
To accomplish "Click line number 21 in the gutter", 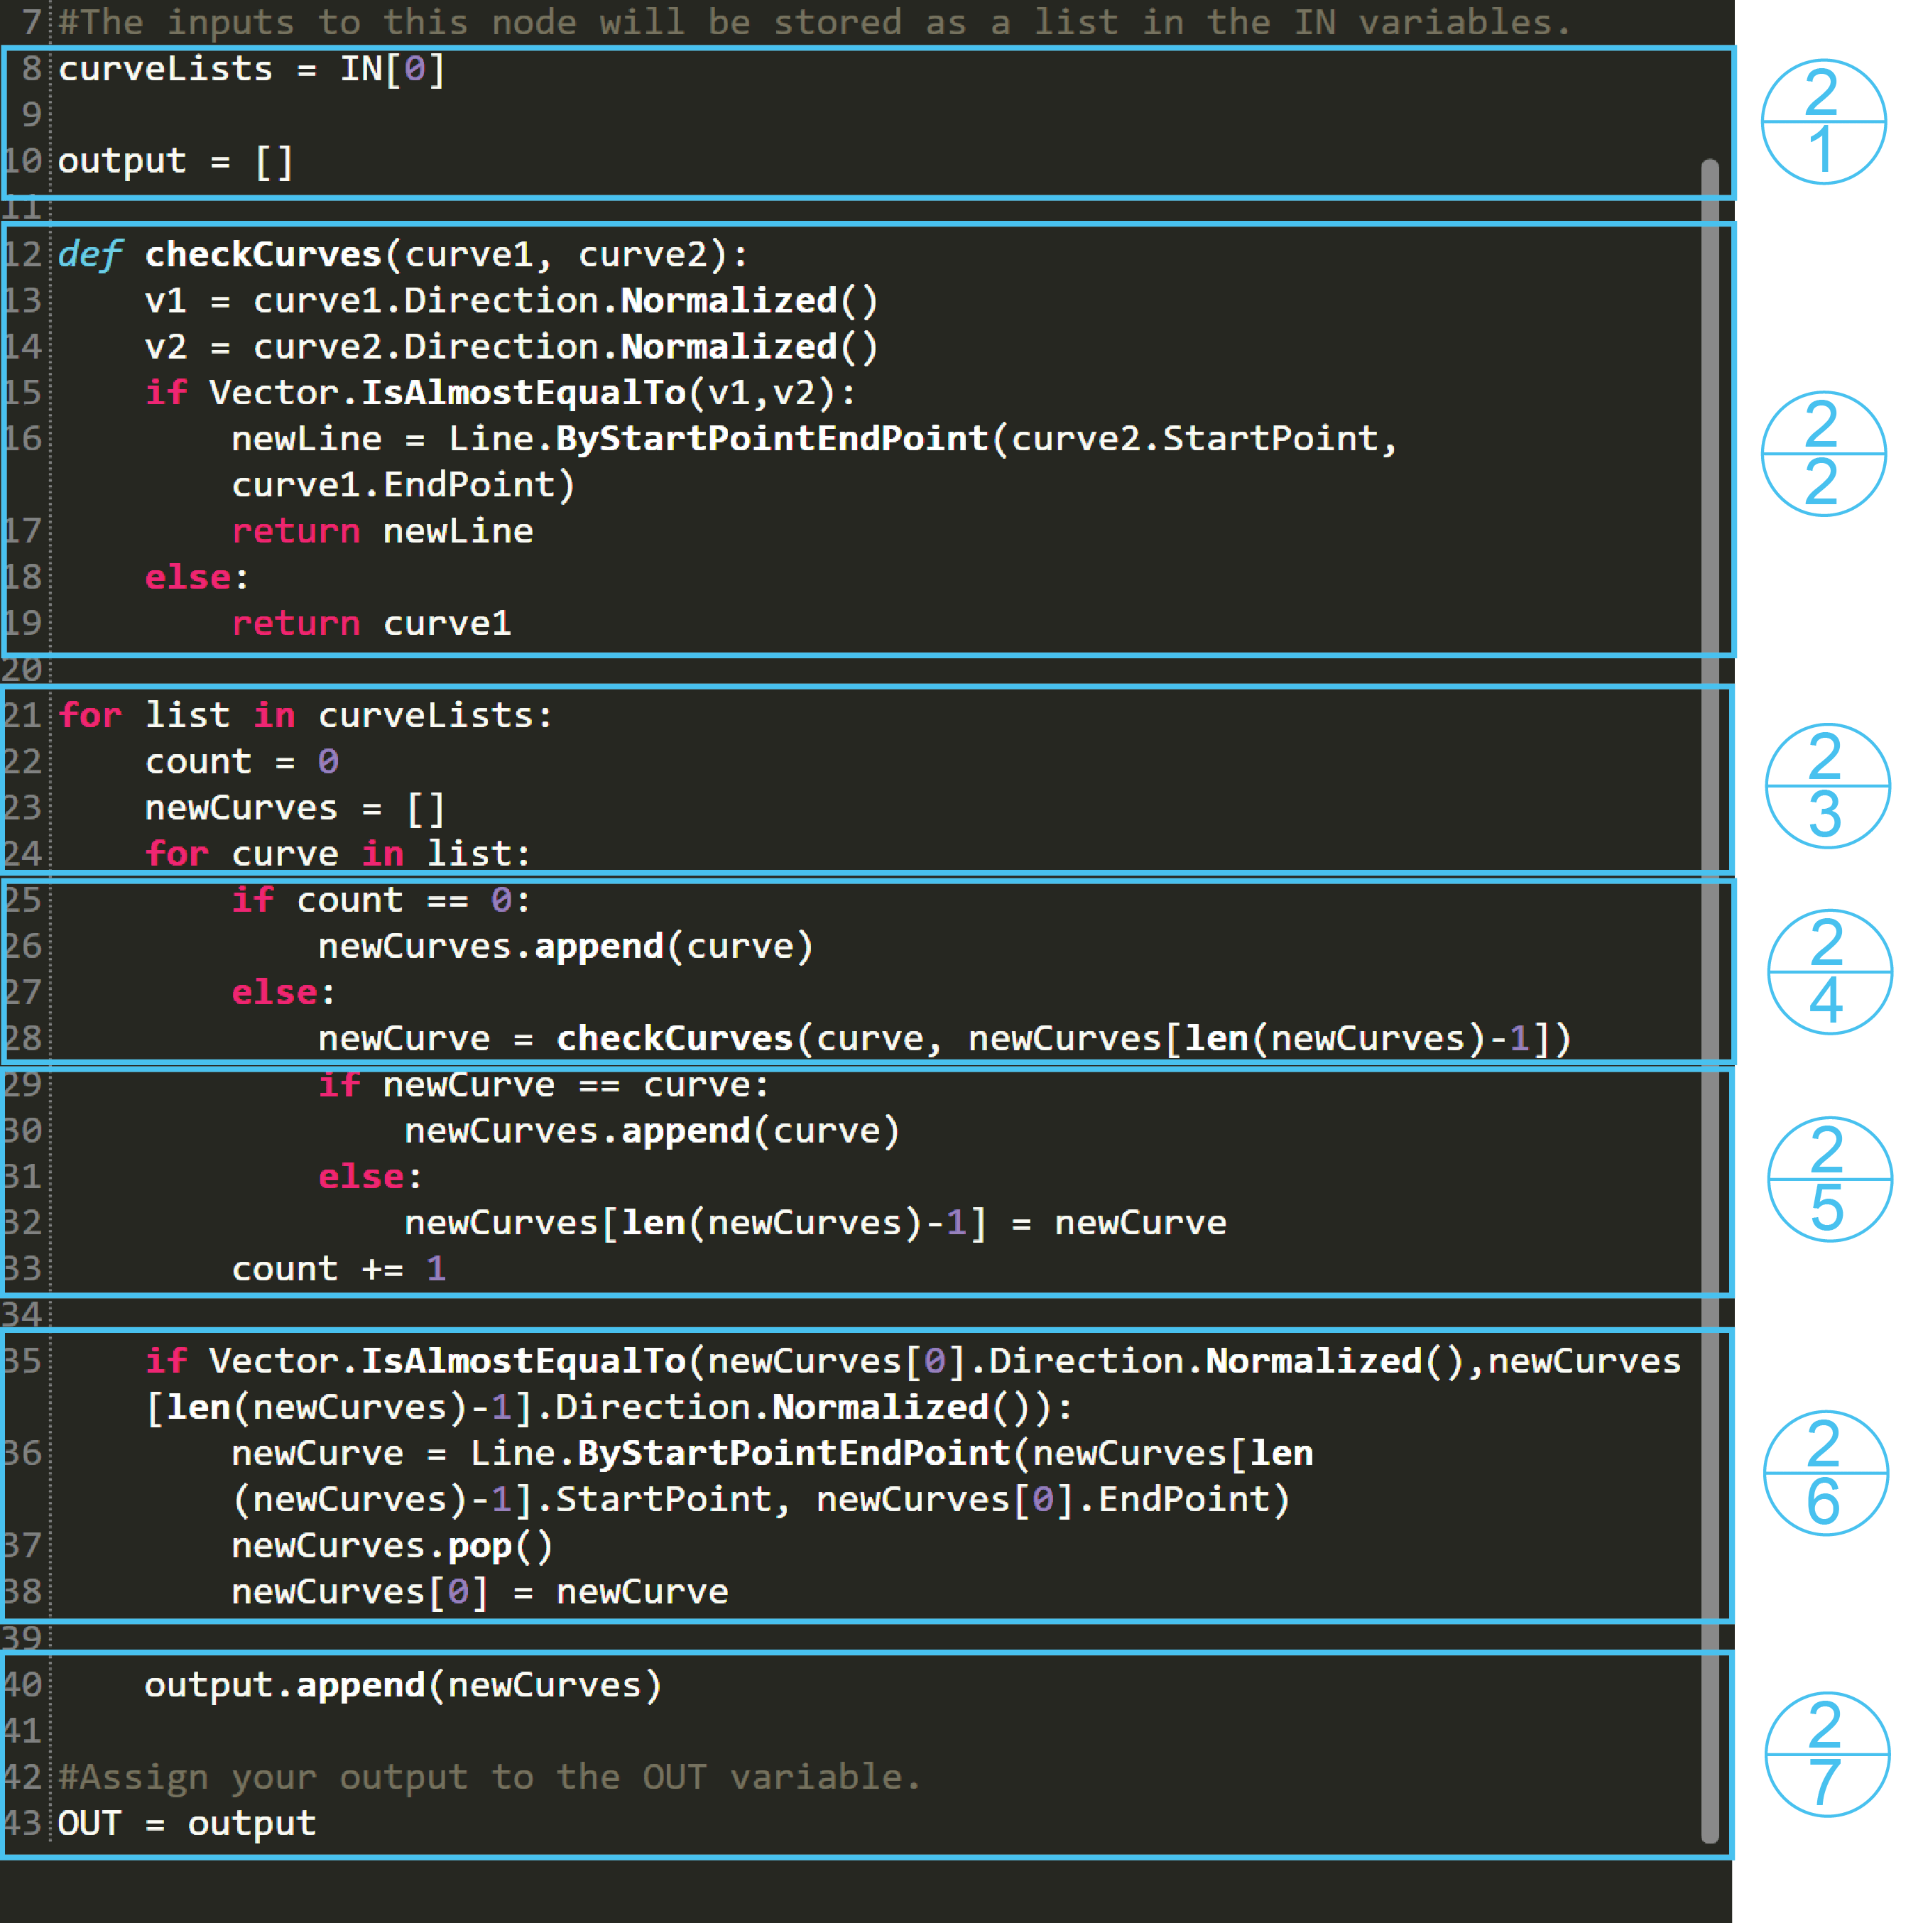I will point(22,716).
